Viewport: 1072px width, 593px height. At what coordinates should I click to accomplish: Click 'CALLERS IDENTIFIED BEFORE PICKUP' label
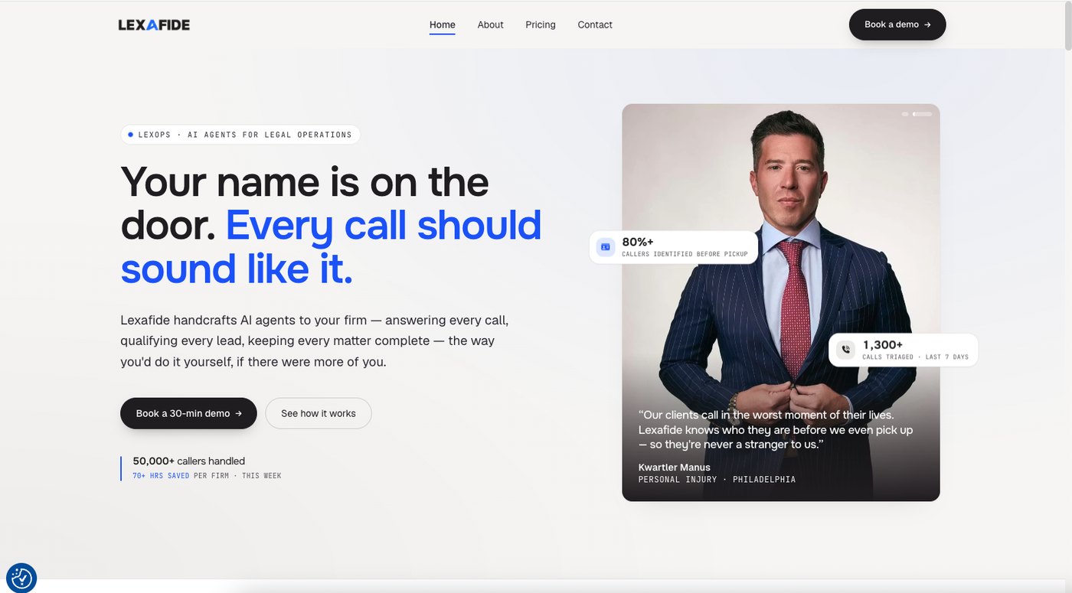pyautogui.click(x=685, y=254)
